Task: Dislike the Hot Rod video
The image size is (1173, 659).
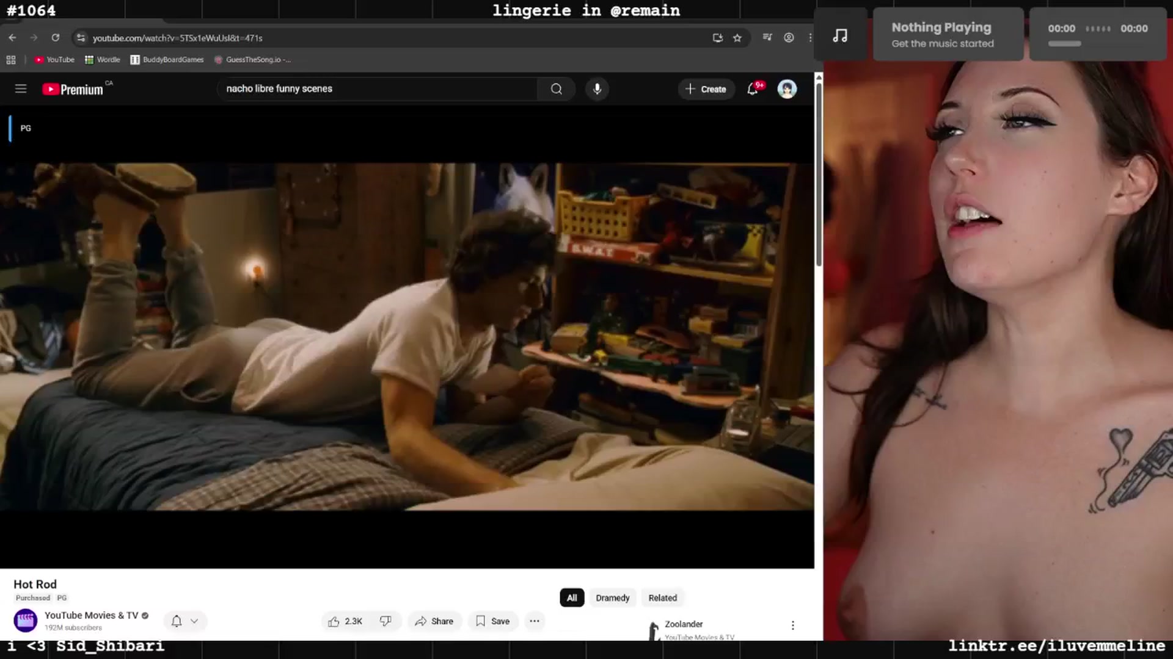Action: 386,621
